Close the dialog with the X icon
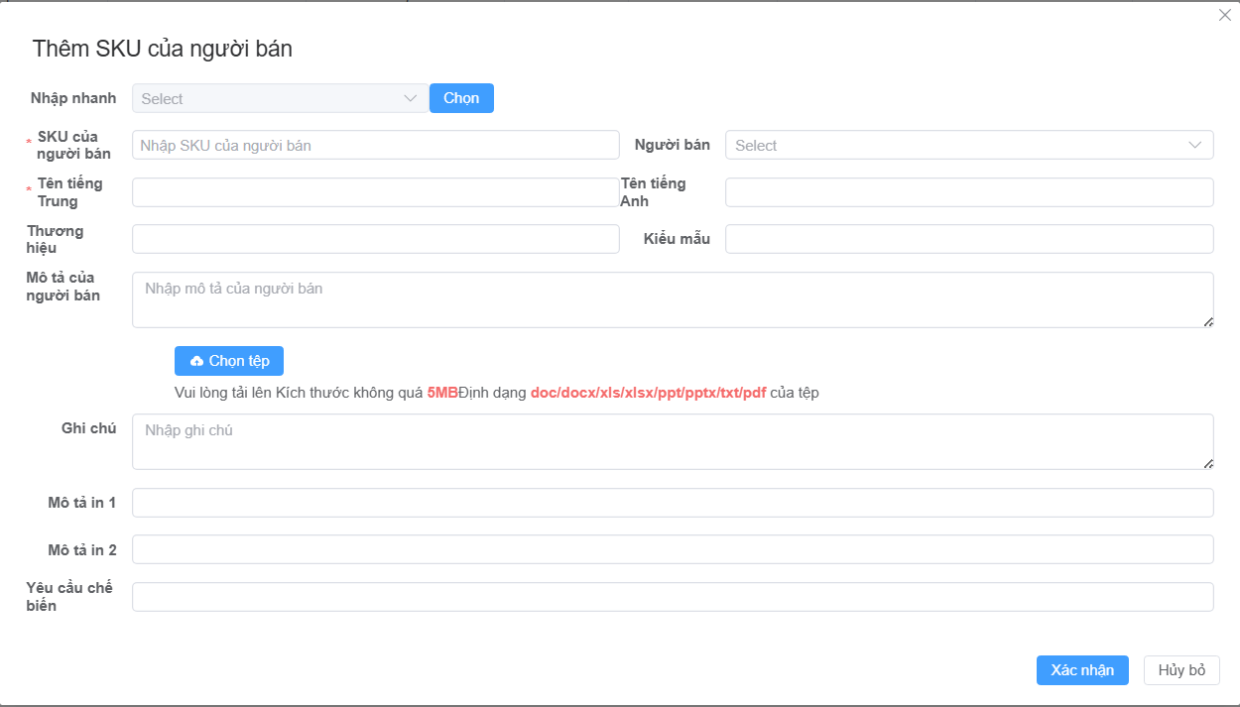The height and width of the screenshot is (707, 1240). coord(1224,15)
